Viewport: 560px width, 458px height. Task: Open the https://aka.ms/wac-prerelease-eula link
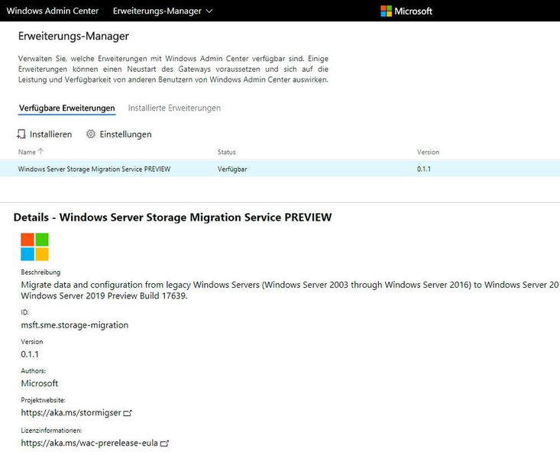click(89, 443)
